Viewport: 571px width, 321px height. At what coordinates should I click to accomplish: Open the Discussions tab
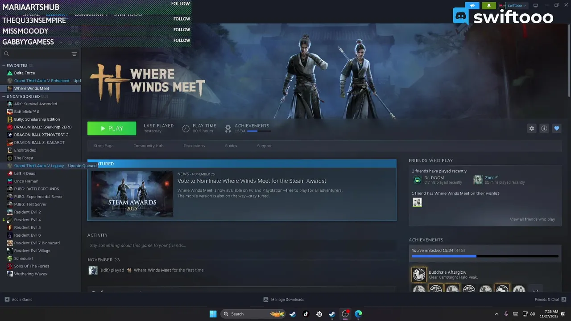click(194, 146)
